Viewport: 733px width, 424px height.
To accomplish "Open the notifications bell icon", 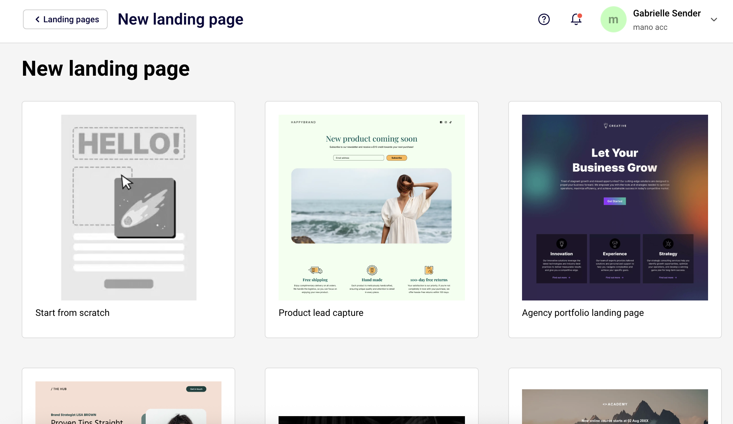I will pyautogui.click(x=576, y=19).
